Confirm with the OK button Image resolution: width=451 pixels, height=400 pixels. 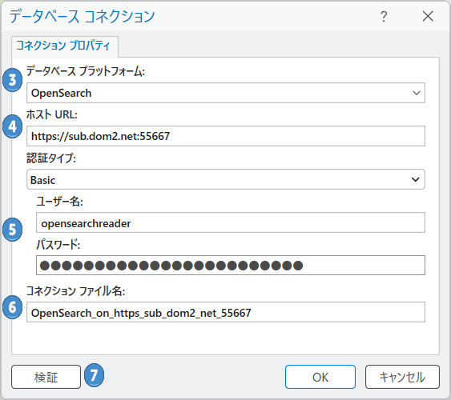click(x=320, y=377)
